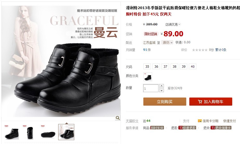Screen dimensions: 240x144
Task: Click the 按时发货 on-time delivery badge
Action: coord(157,128)
